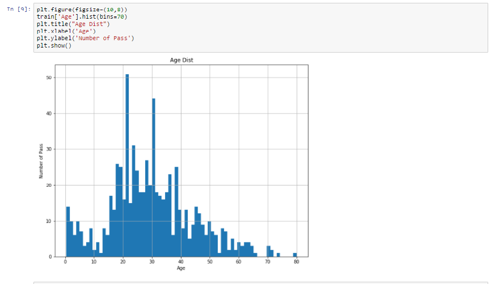495x284 pixels.
Task: Click the "Age" x-axis label below chart
Action: (181, 268)
